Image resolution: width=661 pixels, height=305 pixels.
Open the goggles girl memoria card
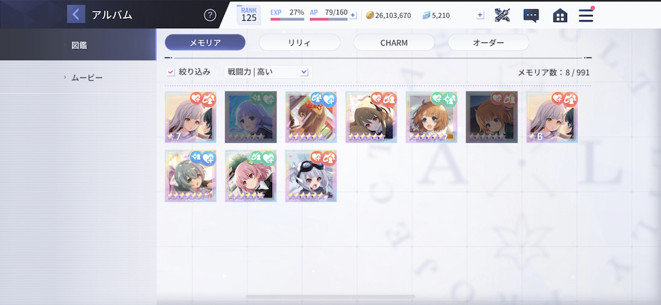point(311,176)
